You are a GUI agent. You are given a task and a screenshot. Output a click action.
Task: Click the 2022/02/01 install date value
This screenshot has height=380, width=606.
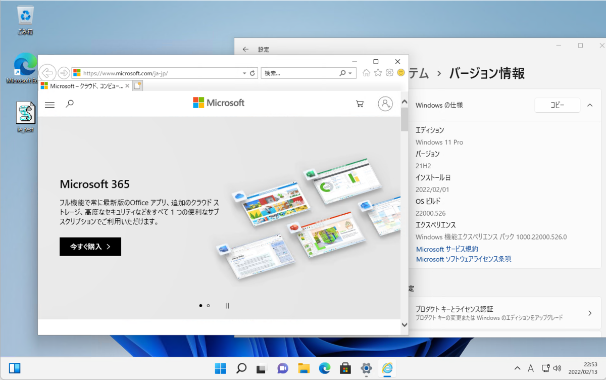tap(432, 189)
